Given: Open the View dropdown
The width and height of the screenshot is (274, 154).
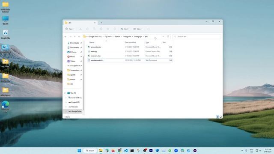Looking at the screenshot, I should [138, 29].
